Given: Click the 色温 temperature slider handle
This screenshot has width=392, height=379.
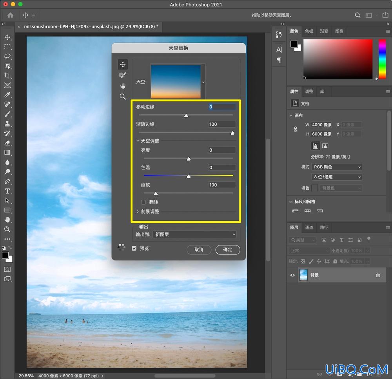Looking at the screenshot, I should (189, 176).
